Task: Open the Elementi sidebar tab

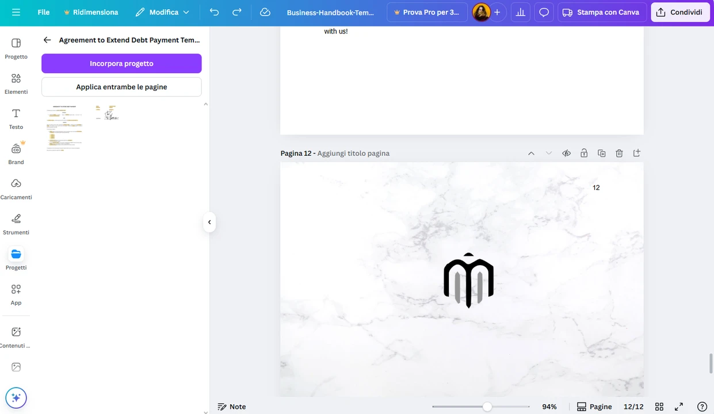Action: tap(16, 84)
